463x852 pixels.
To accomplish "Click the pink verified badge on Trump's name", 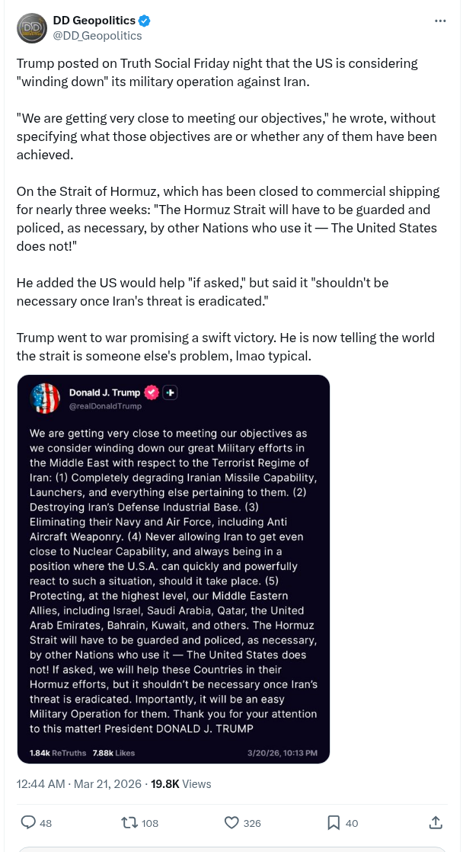I will click(x=152, y=392).
